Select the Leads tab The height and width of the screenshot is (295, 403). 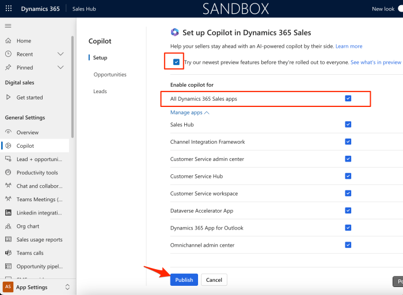coord(100,91)
